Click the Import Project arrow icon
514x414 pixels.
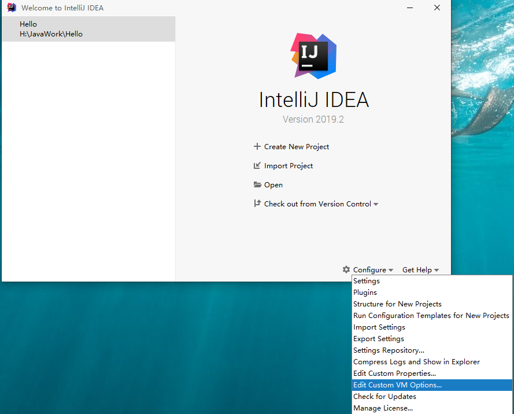click(257, 165)
